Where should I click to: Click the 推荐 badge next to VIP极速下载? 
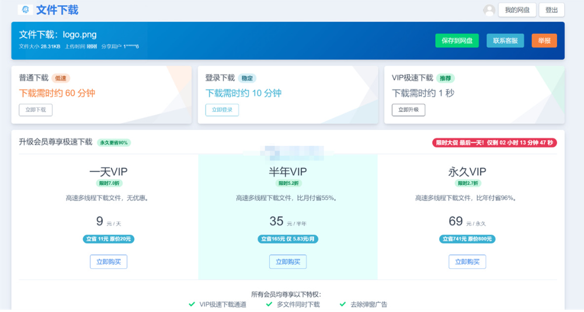click(x=445, y=78)
